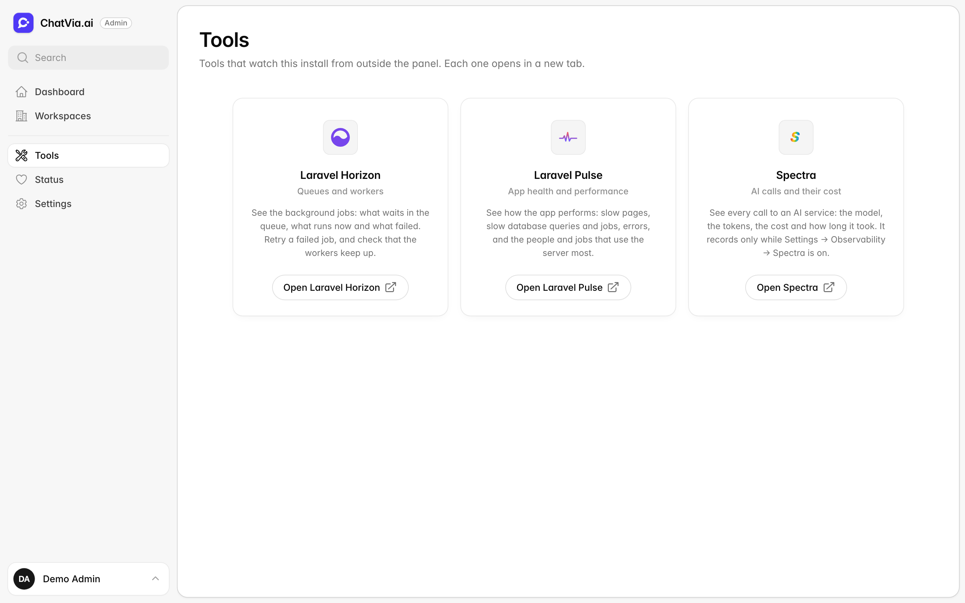Image resolution: width=965 pixels, height=603 pixels.
Task: Click the Pulse app performance description
Action: pyautogui.click(x=568, y=232)
